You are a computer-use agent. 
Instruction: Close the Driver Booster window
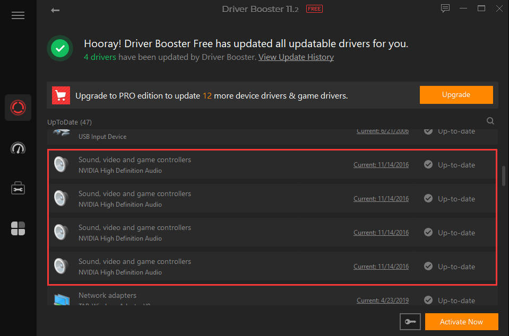[x=499, y=8]
